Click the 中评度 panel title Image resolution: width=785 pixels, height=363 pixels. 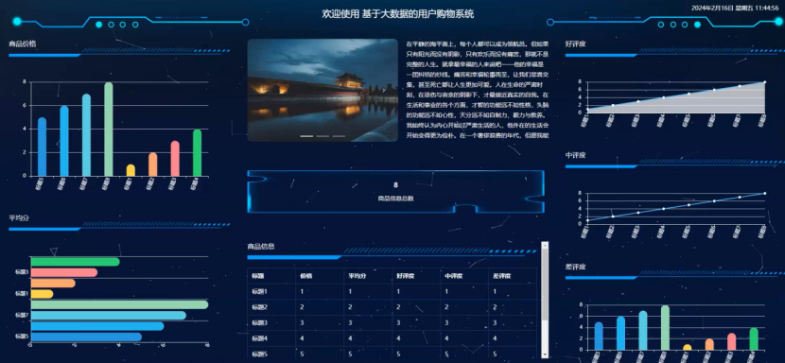coord(576,155)
